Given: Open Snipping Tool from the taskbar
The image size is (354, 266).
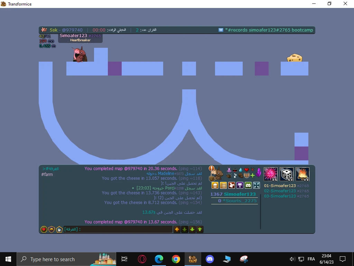Looking at the screenshot, I should point(244,259).
